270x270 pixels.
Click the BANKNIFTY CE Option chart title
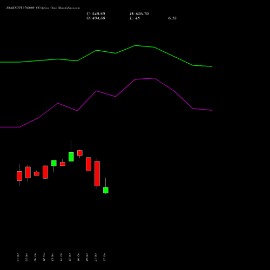pyautogui.click(x=43, y=8)
